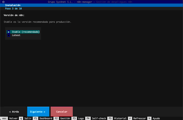
Task: Click the f5 key badge in footer
Action: pos(110,118)
